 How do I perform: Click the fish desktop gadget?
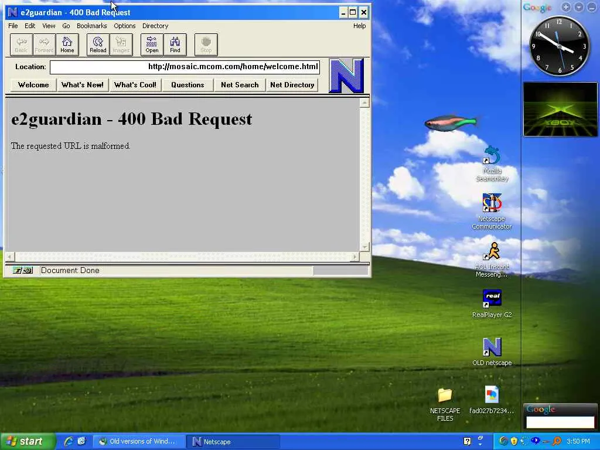point(451,123)
